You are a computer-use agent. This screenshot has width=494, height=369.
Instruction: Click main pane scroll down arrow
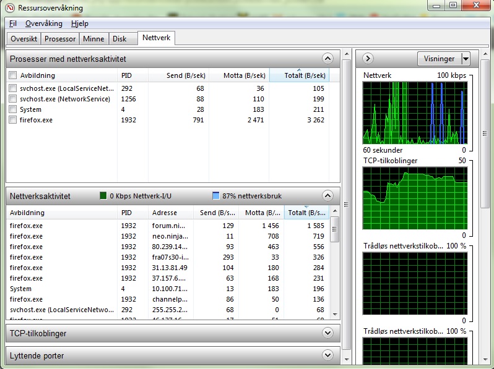[x=347, y=360]
